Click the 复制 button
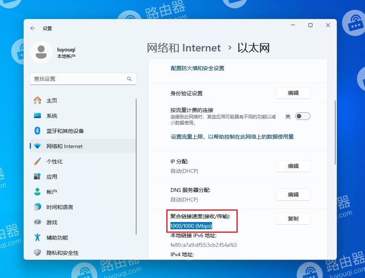The height and width of the screenshot is (278, 365). click(293, 219)
